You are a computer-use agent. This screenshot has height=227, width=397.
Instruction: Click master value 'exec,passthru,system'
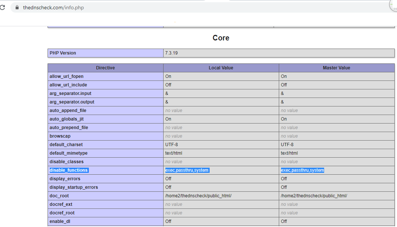click(x=302, y=171)
